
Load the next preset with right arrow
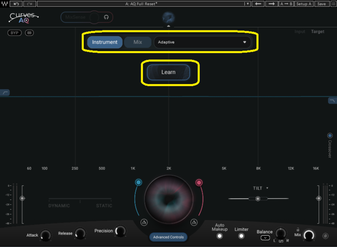tap(272, 4)
